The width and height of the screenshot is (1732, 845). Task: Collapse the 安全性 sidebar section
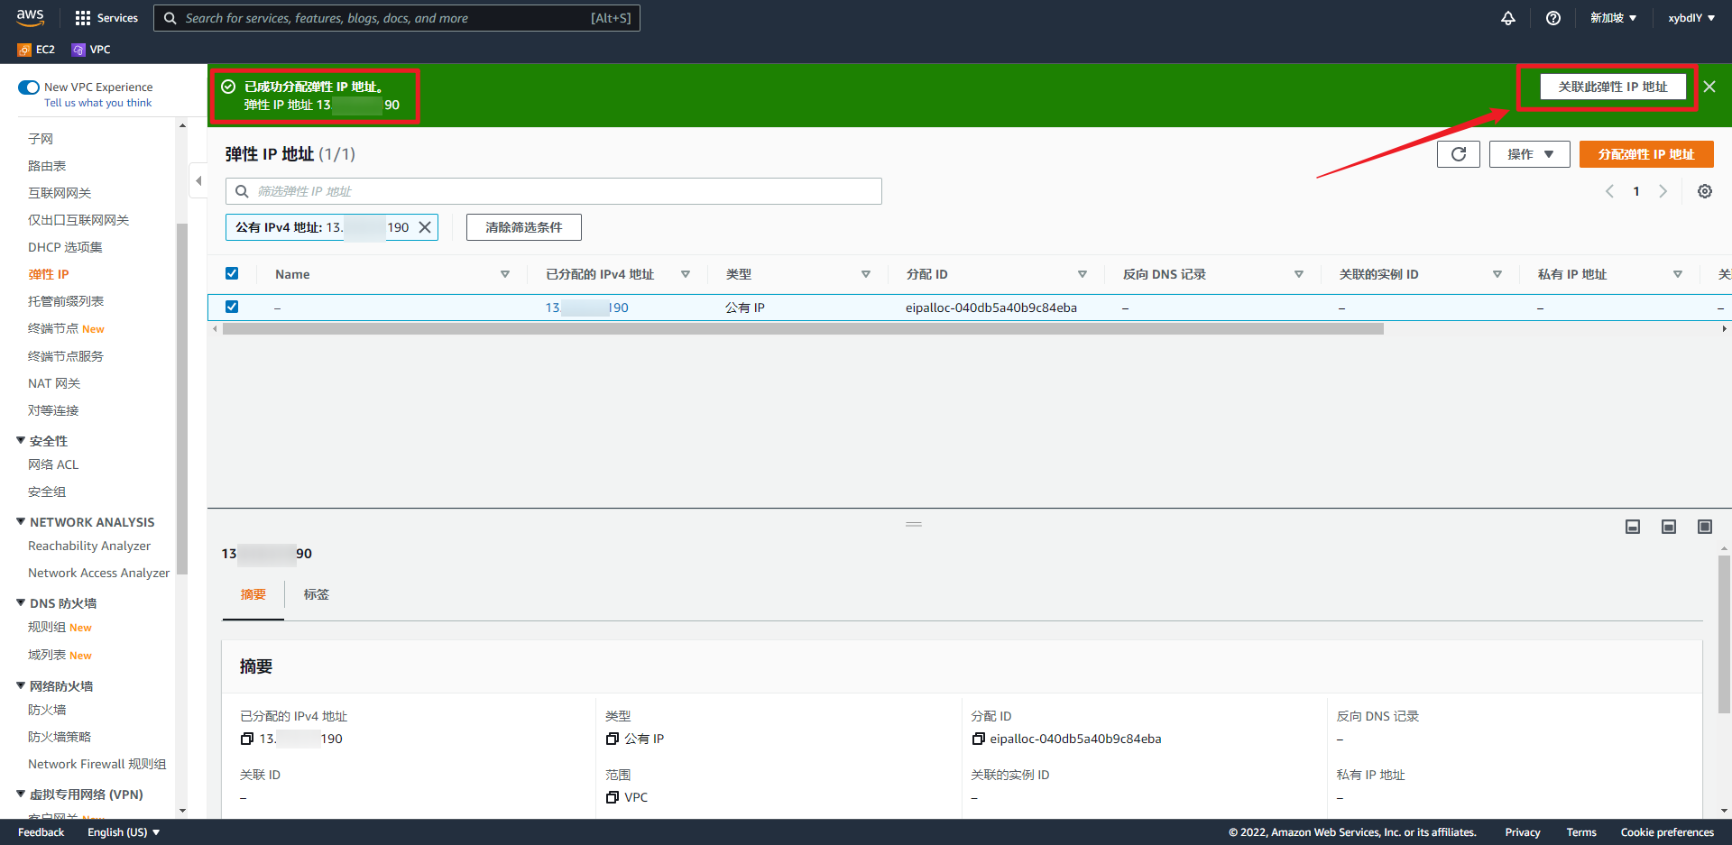(21, 440)
